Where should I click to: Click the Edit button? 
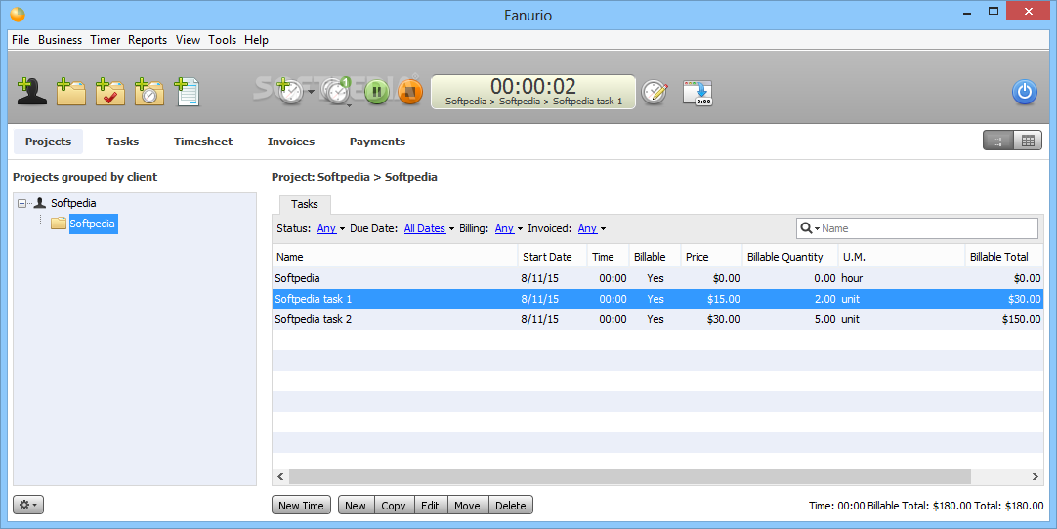(x=430, y=506)
